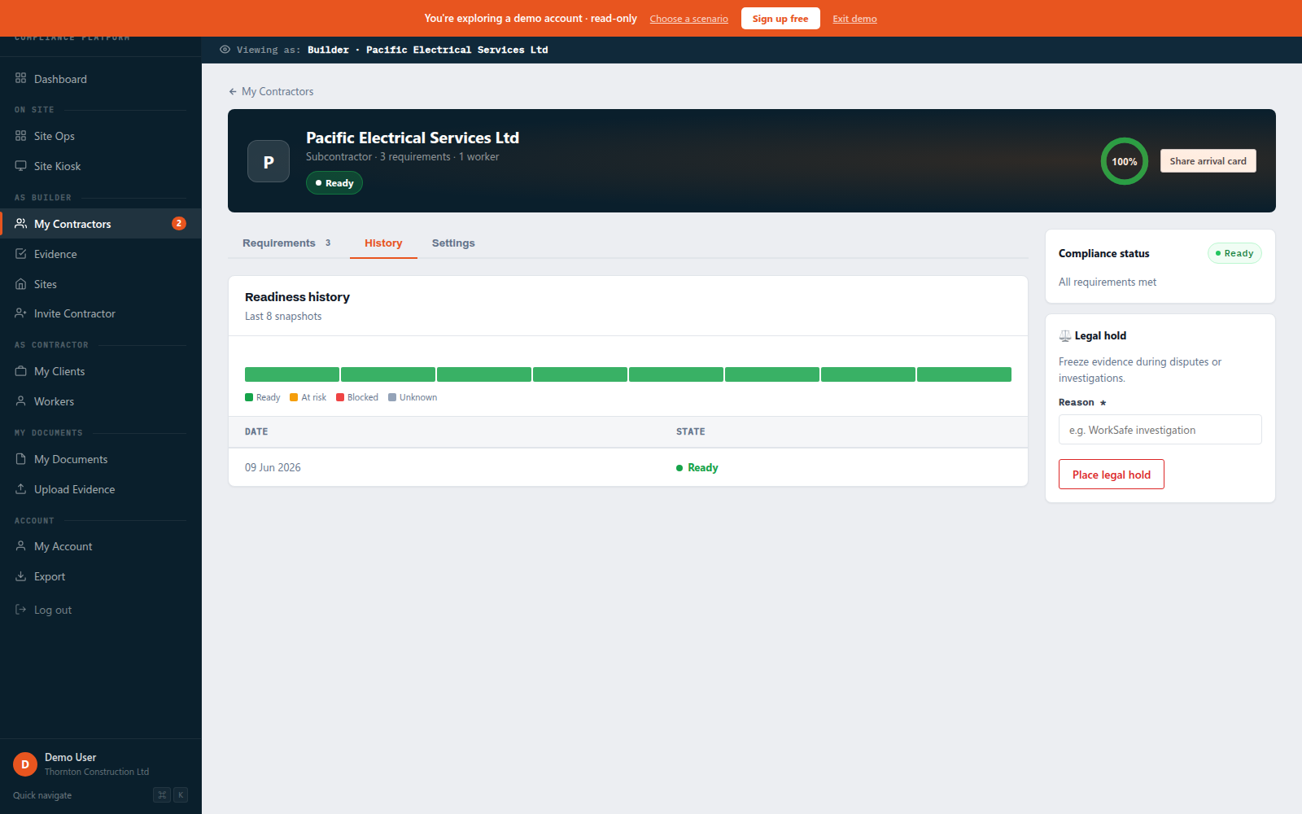1302x814 pixels.
Task: Click the Legal hold scales icon
Action: tap(1065, 335)
